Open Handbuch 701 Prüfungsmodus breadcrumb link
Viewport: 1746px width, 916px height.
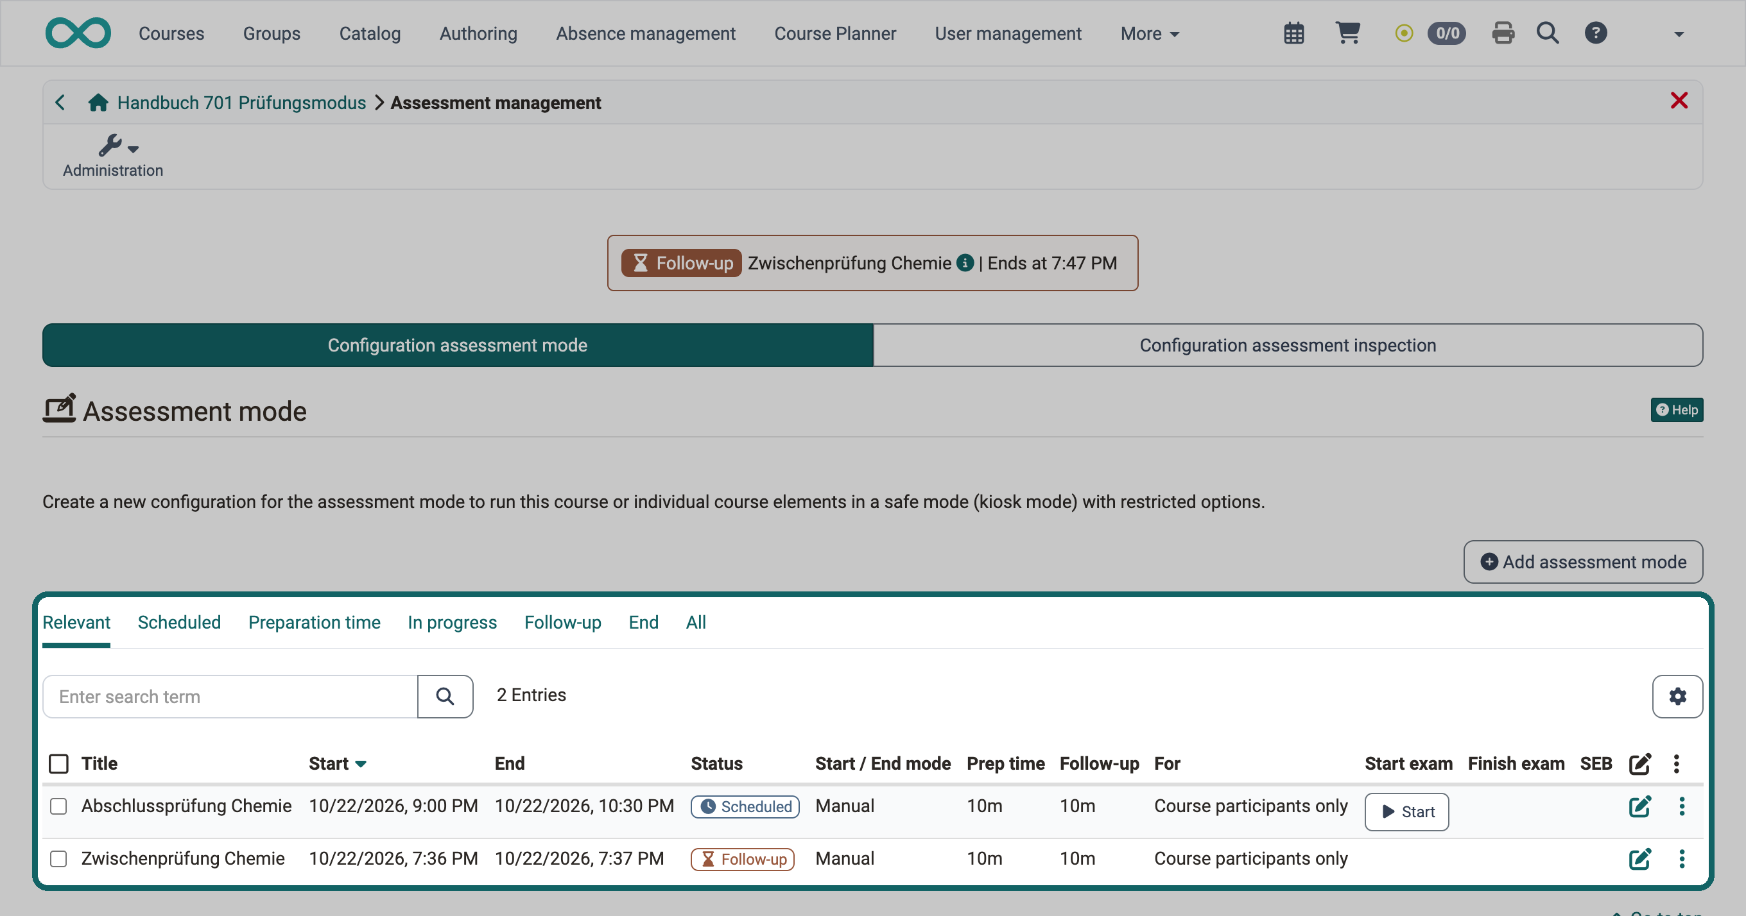(241, 102)
